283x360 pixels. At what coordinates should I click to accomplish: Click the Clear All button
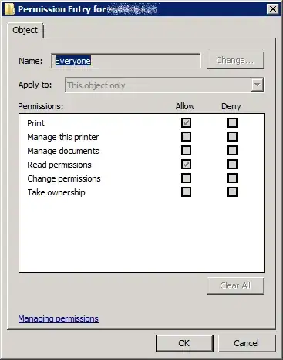point(235,285)
